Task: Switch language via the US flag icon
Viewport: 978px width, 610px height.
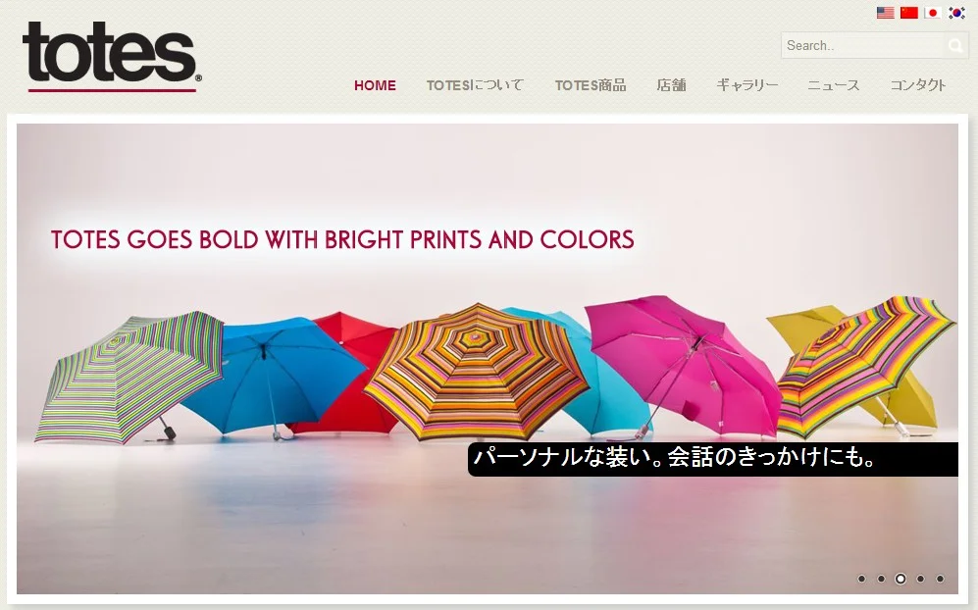Action: (885, 13)
